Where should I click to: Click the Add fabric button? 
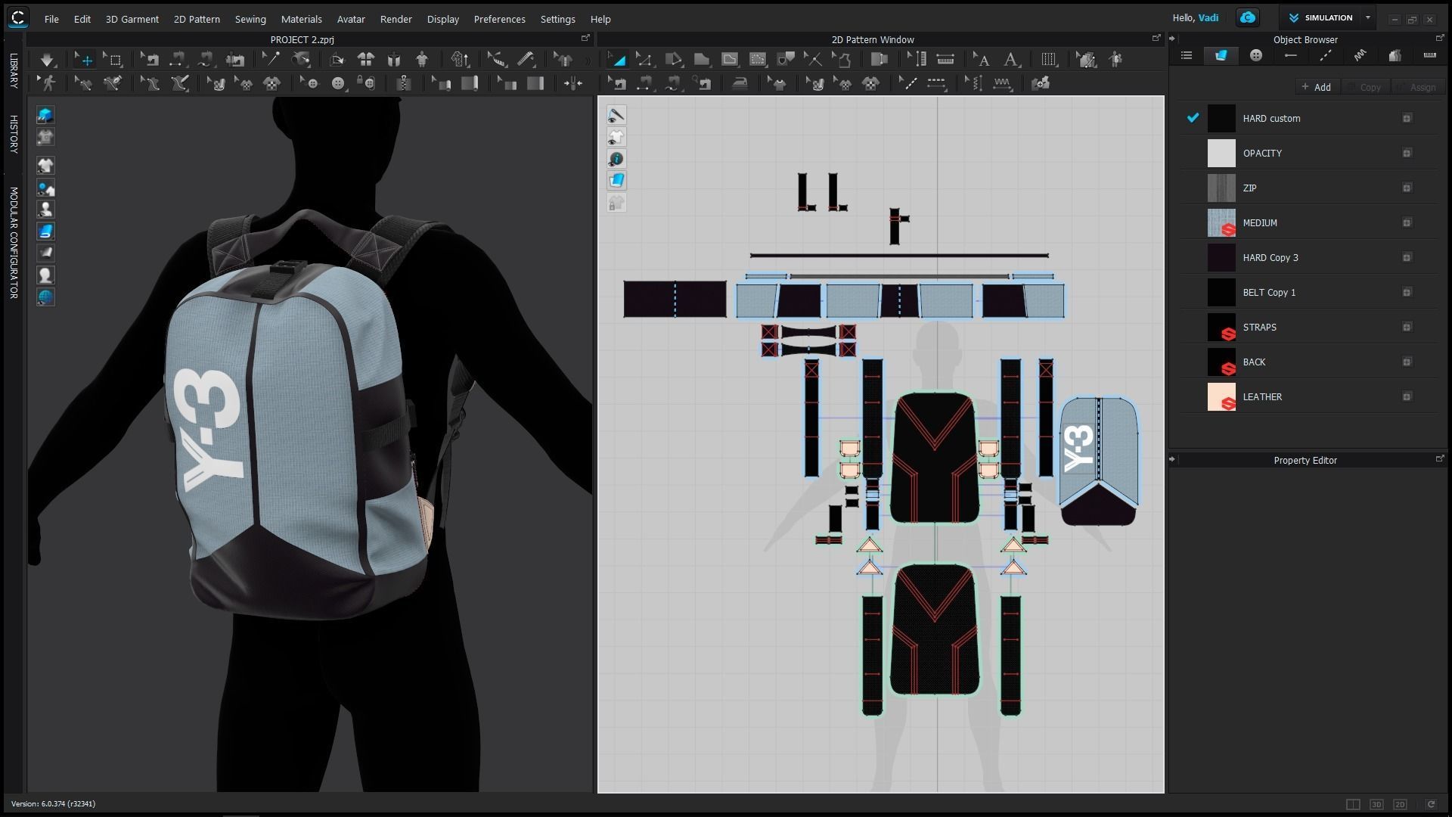point(1317,87)
